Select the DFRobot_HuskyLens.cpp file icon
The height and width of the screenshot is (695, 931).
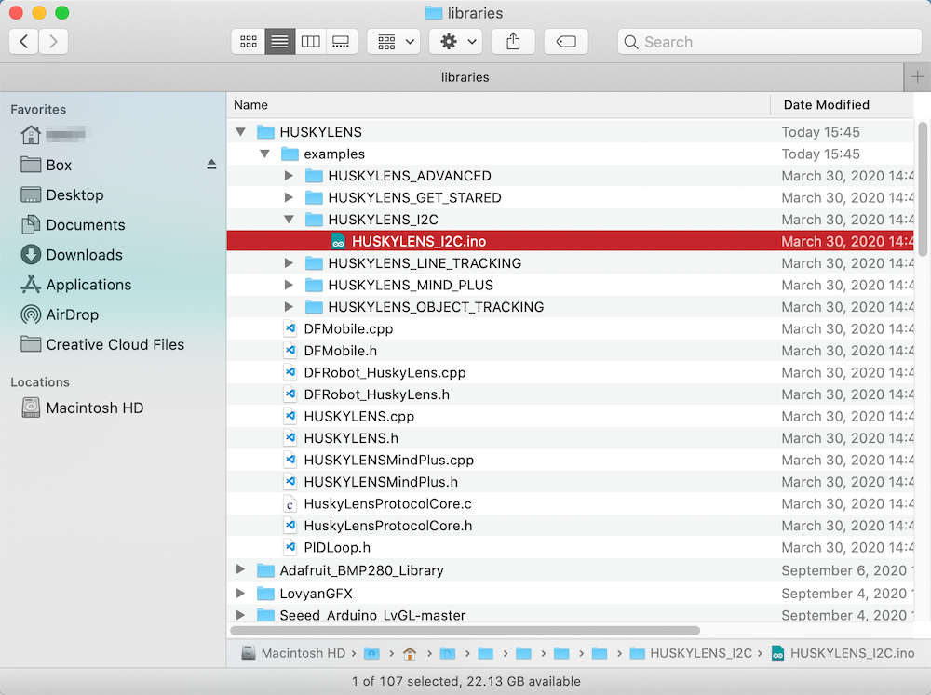[290, 373]
